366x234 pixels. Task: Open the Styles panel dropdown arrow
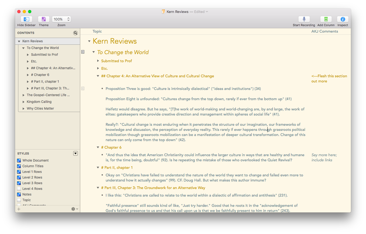(x=75, y=153)
